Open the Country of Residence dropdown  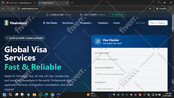pos(129,74)
